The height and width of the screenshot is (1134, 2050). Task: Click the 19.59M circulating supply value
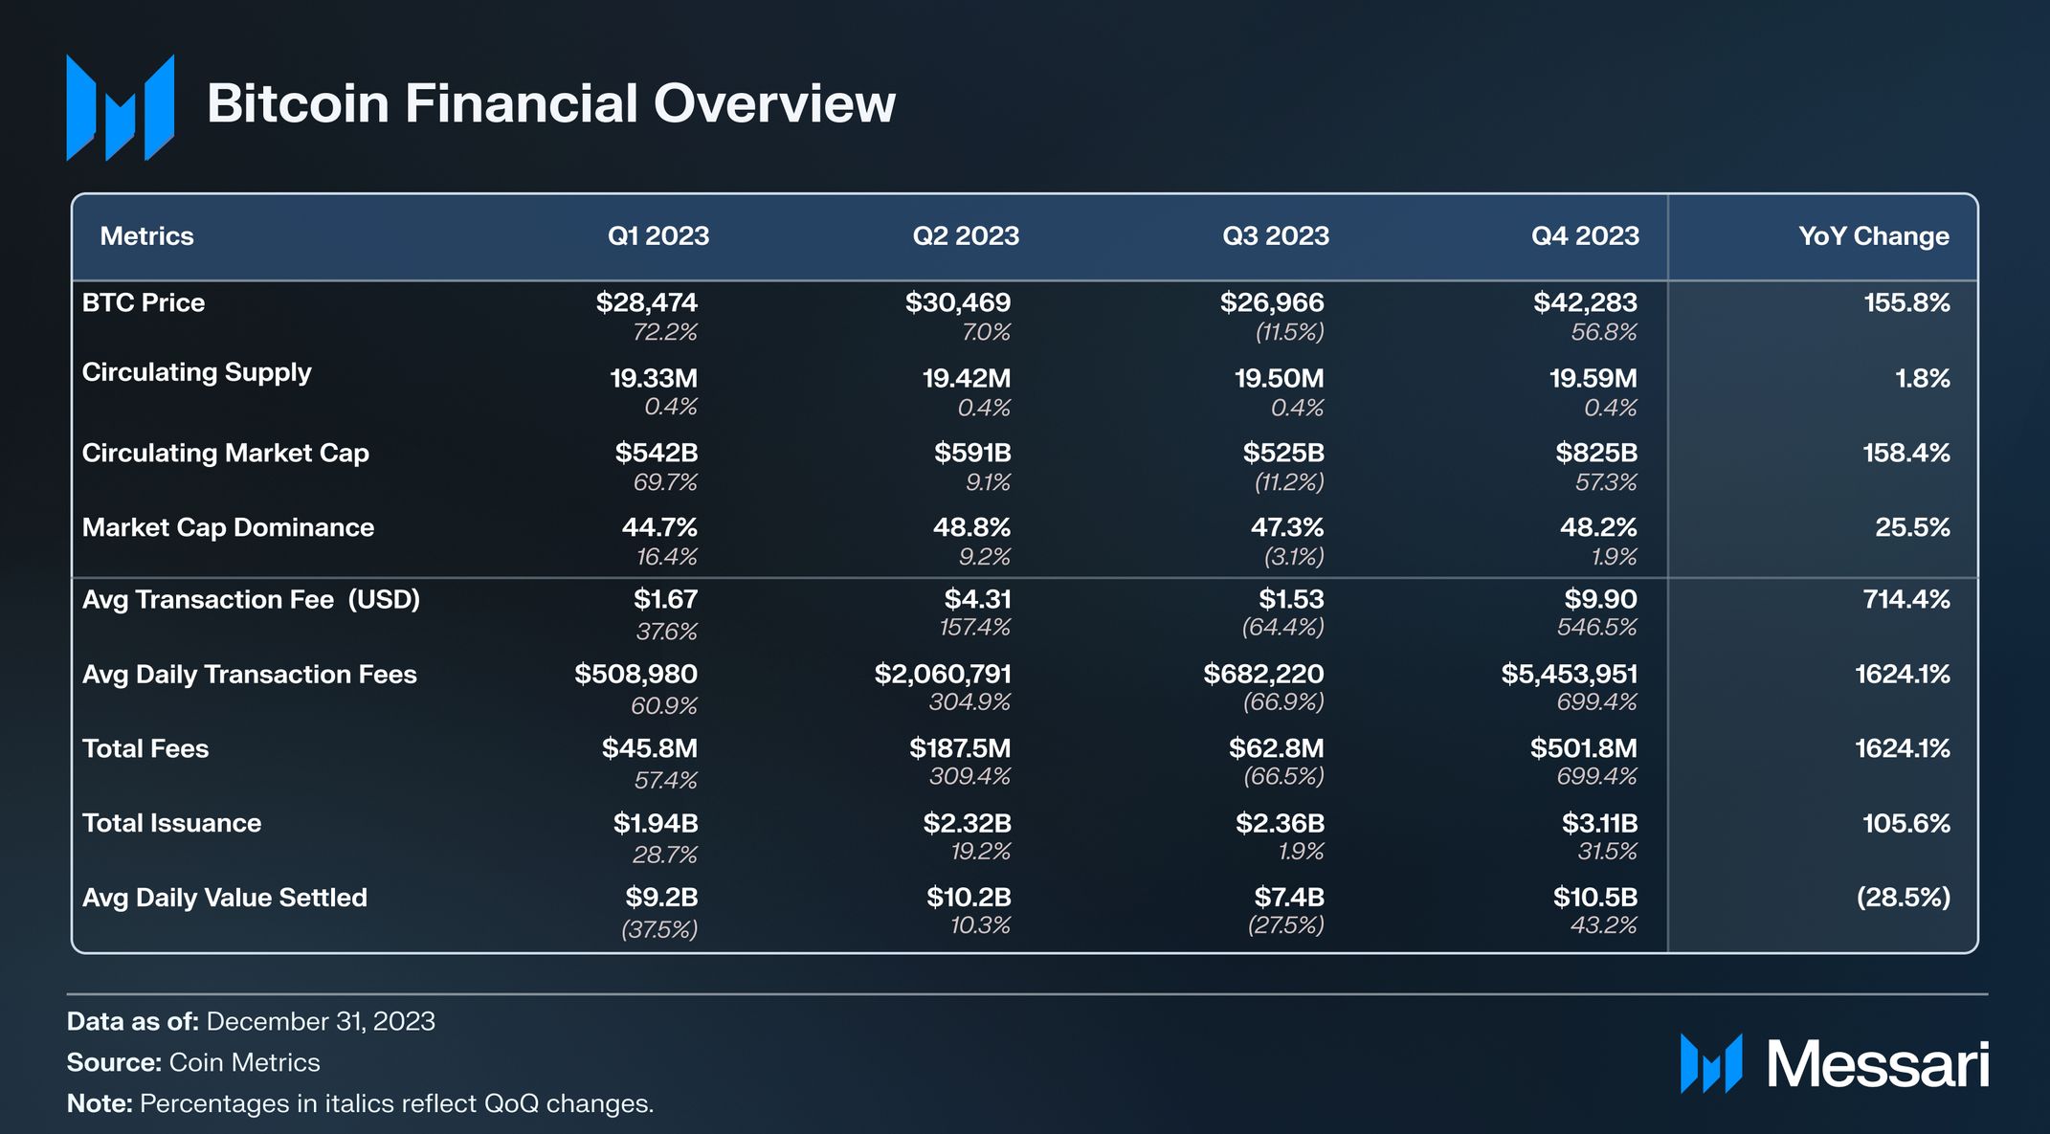(1593, 378)
